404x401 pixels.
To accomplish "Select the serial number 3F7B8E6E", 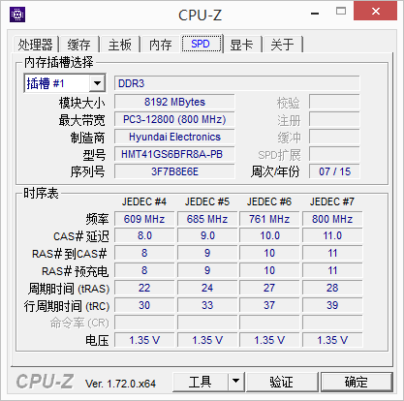I will click(x=174, y=171).
